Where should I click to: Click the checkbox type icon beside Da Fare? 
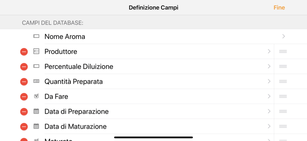point(36,96)
